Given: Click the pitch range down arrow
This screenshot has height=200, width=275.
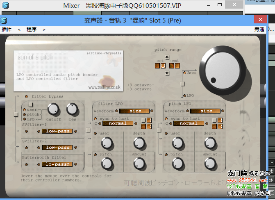Looking at the screenshot, I should [x=167, y=73].
